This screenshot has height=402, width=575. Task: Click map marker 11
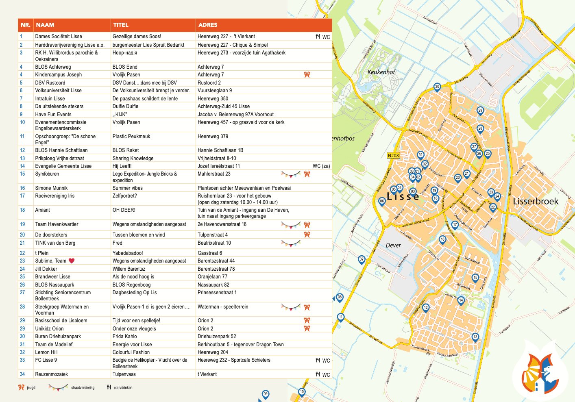point(341,317)
